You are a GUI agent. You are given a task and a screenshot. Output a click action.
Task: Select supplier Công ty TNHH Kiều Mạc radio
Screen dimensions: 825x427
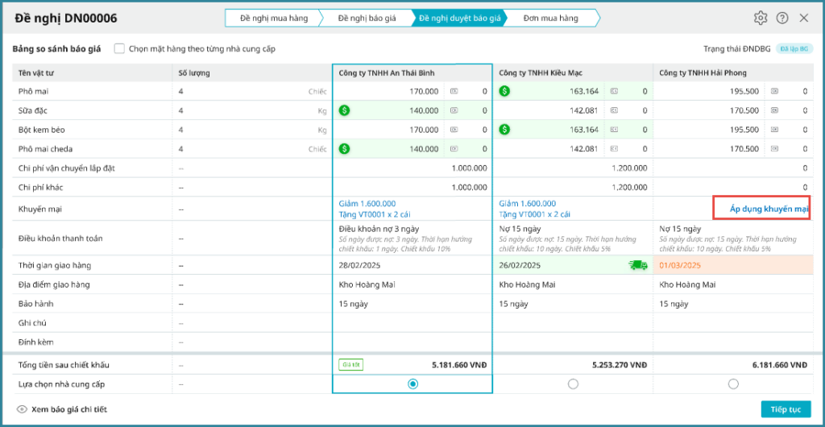(x=573, y=384)
